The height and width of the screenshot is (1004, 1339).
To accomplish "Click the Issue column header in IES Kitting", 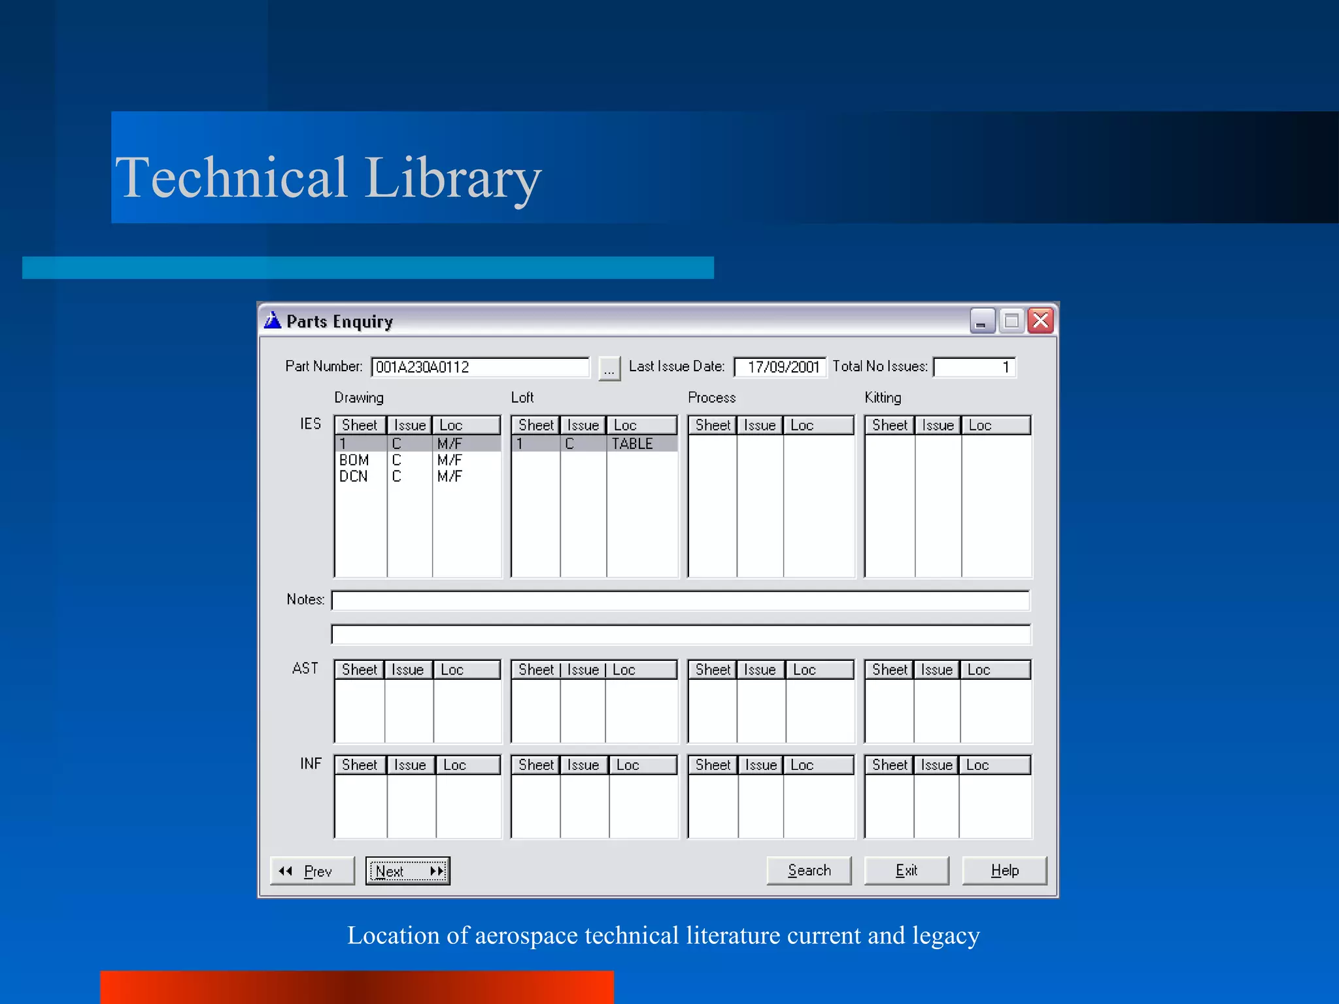I will point(938,425).
